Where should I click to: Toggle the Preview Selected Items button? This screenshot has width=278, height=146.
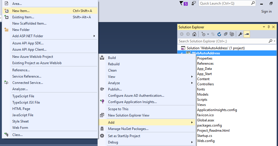coord(247,34)
